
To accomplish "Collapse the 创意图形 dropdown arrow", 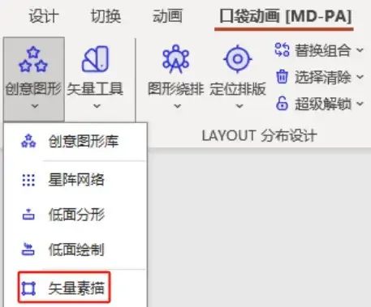I will click(x=35, y=106).
